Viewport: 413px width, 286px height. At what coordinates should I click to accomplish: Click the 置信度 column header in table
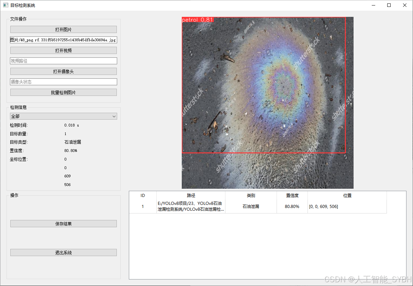[292, 195]
